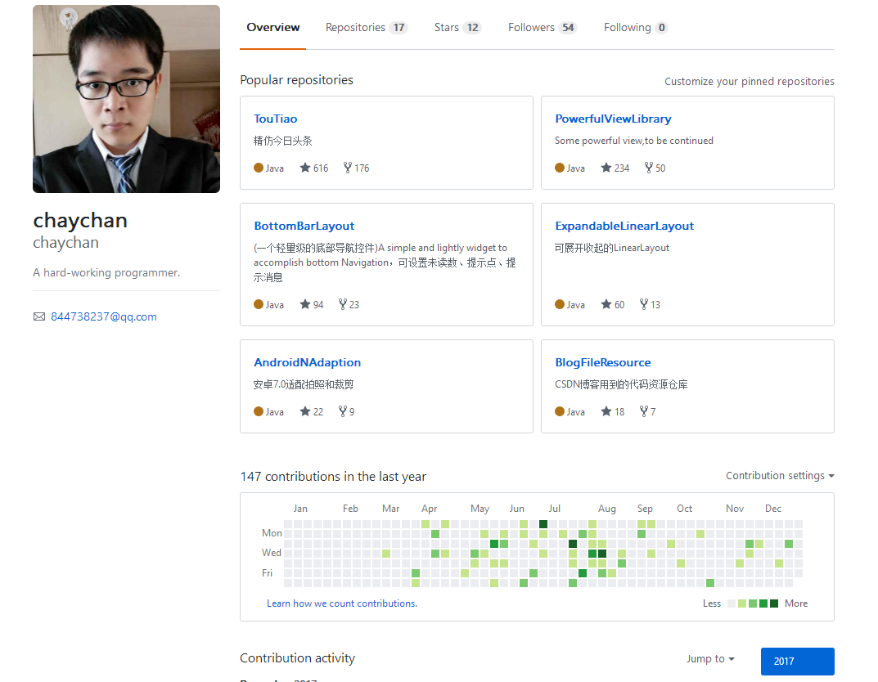Click the 18 star count on BlogFileResource
878x682 pixels.
(619, 412)
